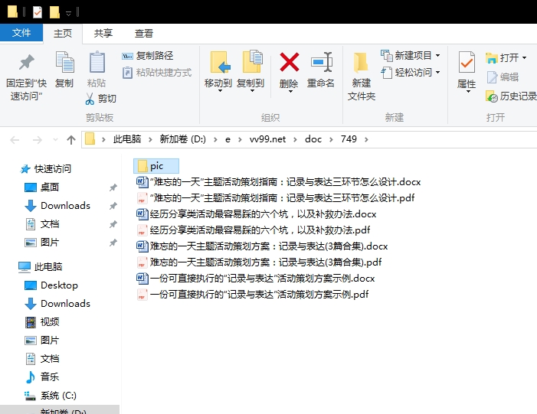Click 此电脑 in the address breadcrumb
Screen dimensions: 537x414
coord(127,139)
